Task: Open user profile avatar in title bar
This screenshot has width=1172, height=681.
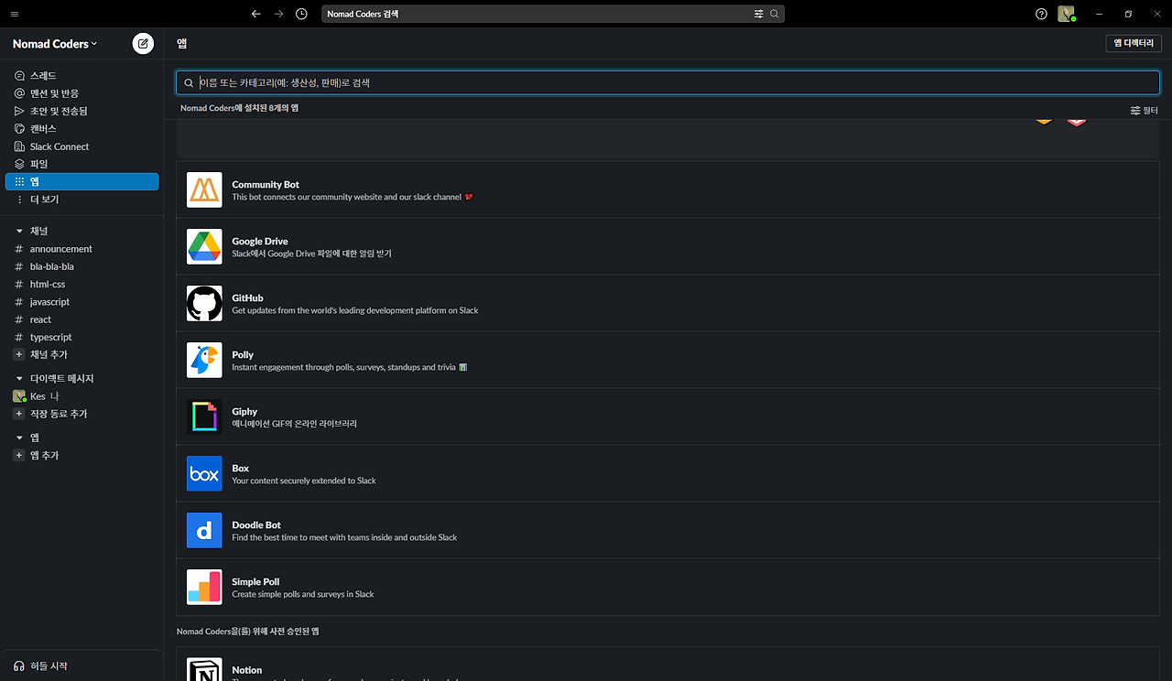Action: point(1066,14)
